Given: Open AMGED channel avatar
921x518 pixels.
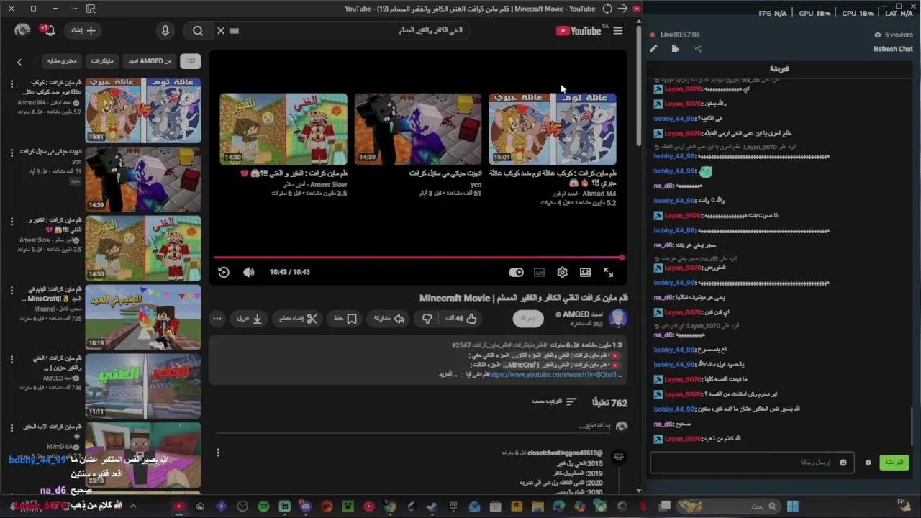Looking at the screenshot, I should [617, 318].
